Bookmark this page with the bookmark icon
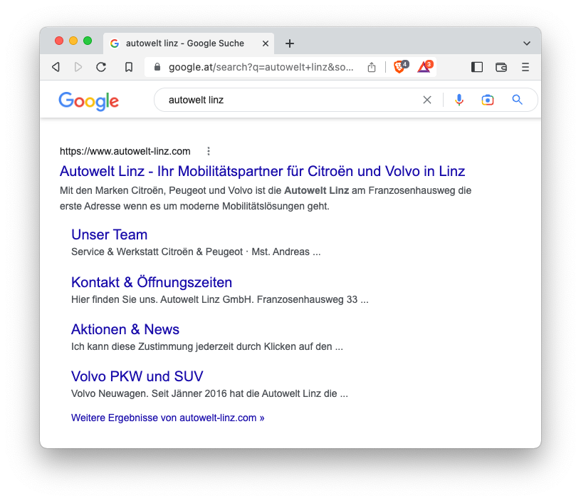Image resolution: width=581 pixels, height=501 pixels. pos(129,67)
